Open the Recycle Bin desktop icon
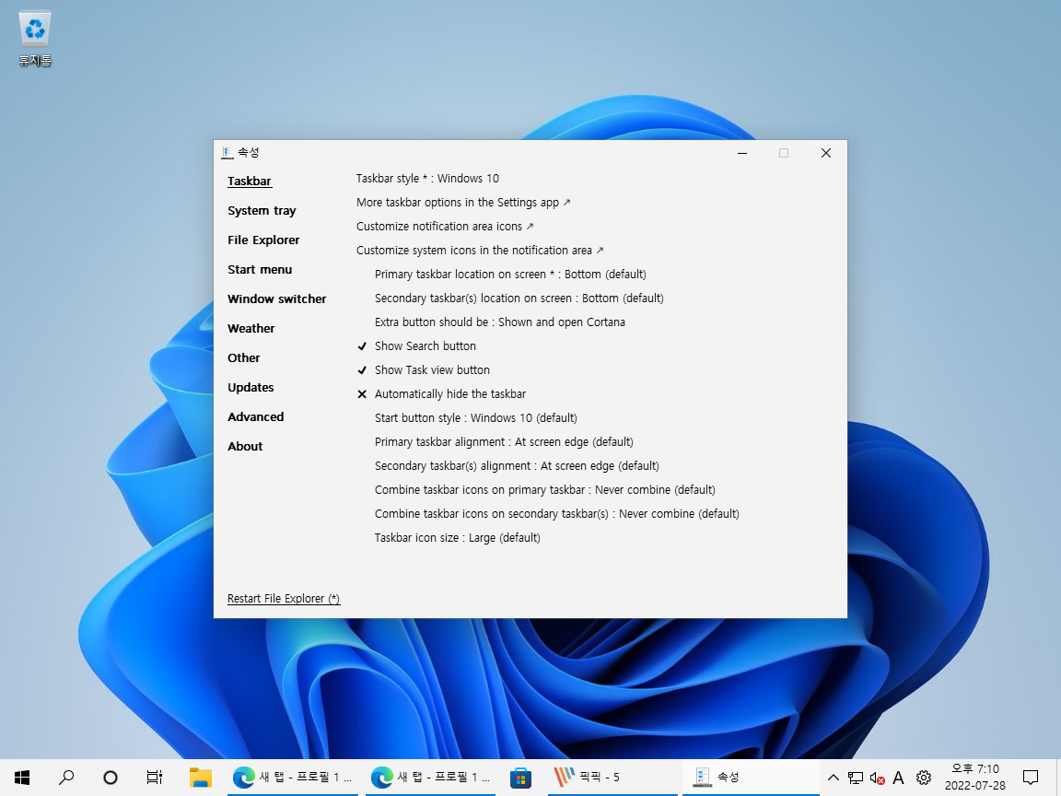Image resolution: width=1061 pixels, height=796 pixels. [34, 38]
